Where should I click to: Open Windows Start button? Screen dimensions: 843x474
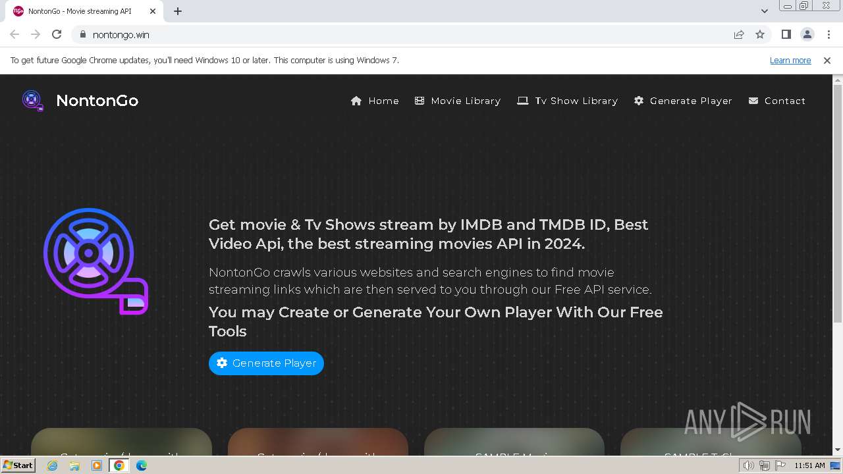point(18,465)
